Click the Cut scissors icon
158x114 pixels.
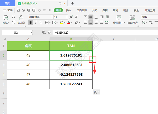13,17
